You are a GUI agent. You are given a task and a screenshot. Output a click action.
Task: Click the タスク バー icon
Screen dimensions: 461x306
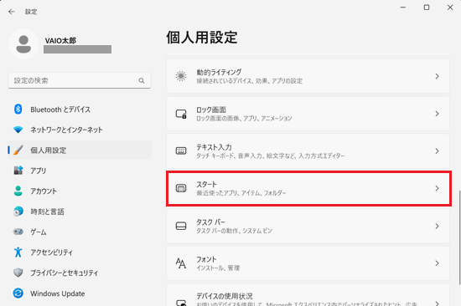point(181,226)
